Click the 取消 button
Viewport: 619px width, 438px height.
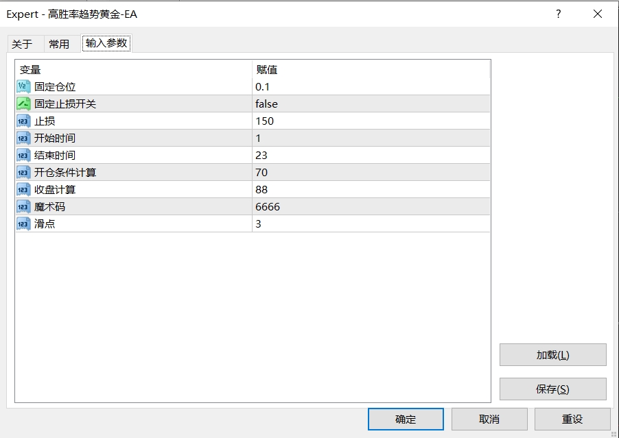coord(489,419)
